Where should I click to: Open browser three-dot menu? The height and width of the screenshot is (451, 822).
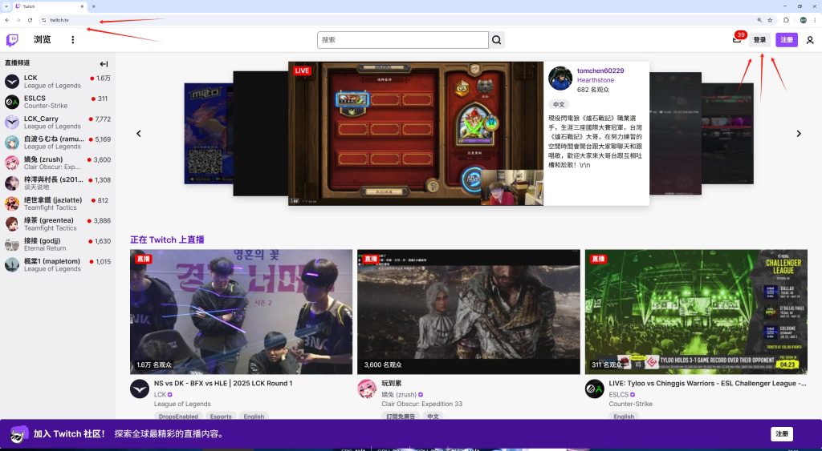pos(816,20)
